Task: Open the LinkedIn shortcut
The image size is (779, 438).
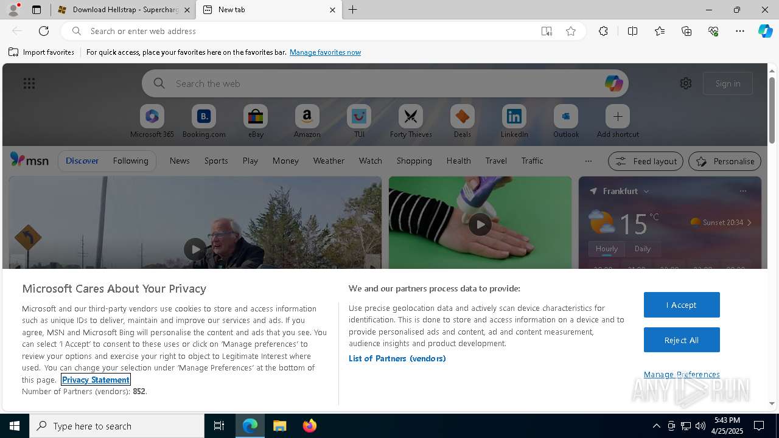Action: (514, 122)
